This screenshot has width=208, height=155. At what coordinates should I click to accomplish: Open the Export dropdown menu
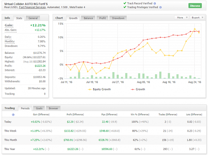click(x=197, y=18)
